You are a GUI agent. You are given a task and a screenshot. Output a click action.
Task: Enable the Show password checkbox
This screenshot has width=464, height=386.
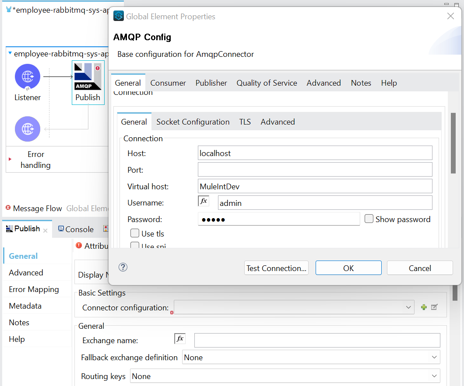369,219
